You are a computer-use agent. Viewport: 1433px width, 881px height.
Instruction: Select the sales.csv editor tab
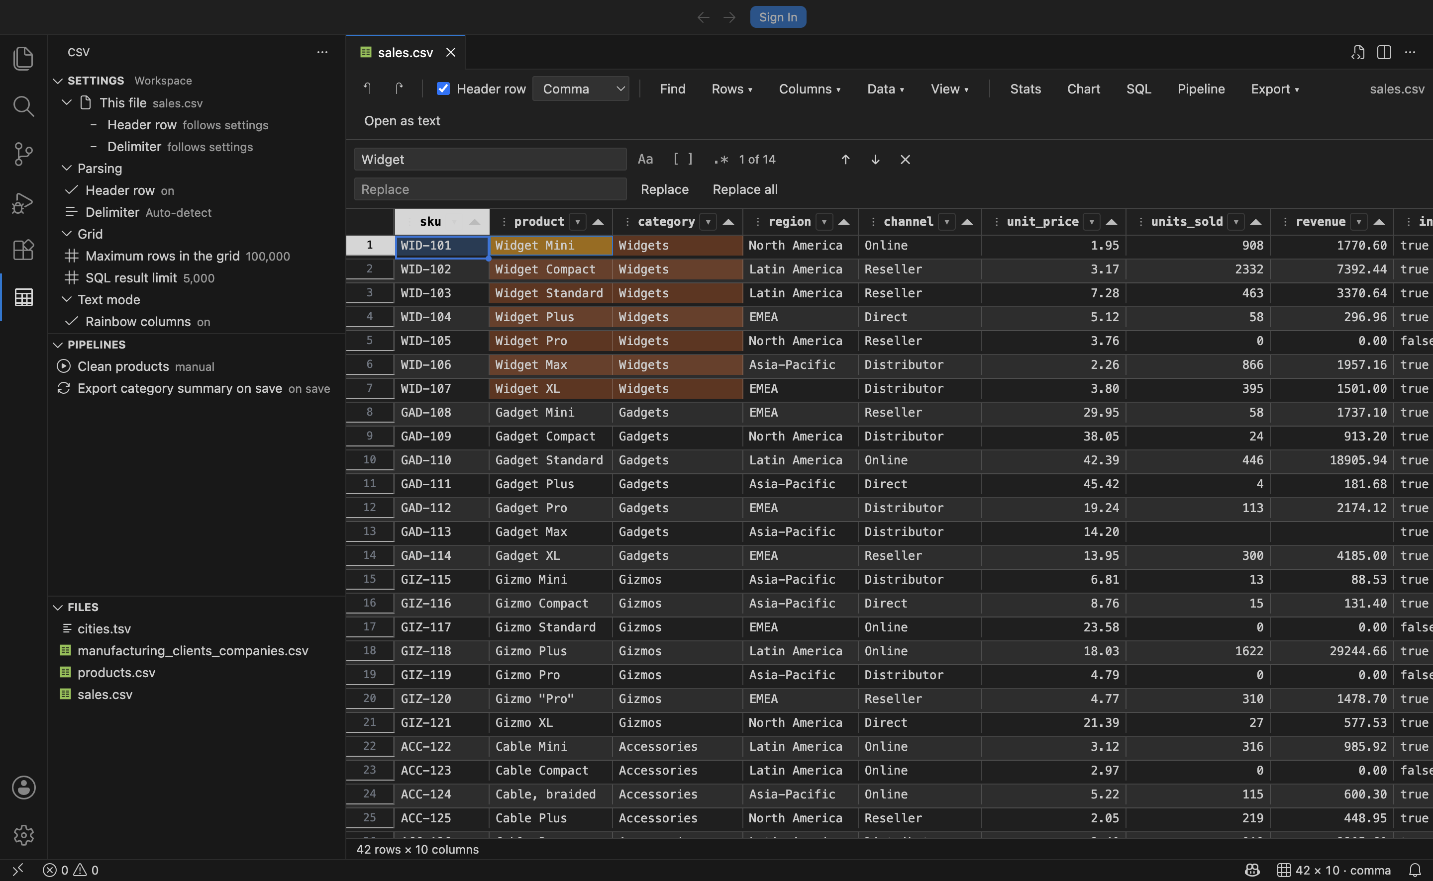click(x=405, y=52)
